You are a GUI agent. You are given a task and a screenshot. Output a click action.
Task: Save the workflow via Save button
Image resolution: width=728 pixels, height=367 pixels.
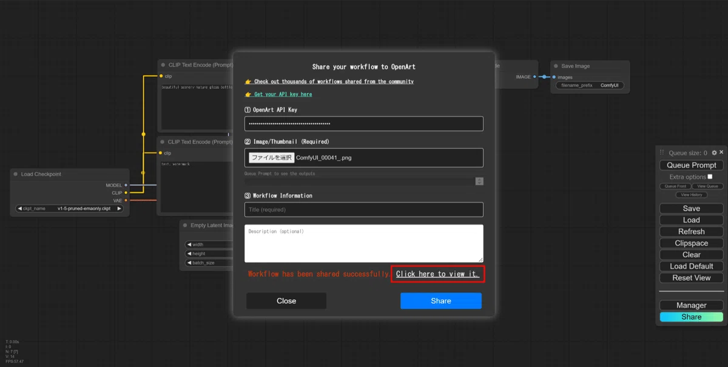692,209
